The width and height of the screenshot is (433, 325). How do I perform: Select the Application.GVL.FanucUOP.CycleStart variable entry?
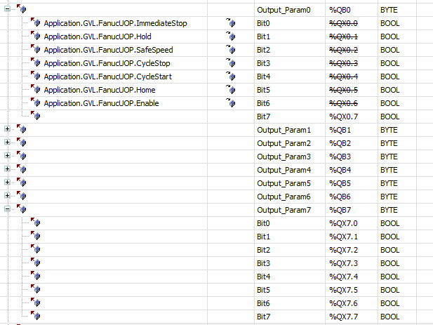click(107, 77)
